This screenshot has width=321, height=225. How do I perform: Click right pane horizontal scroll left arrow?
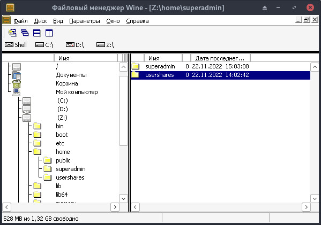click(x=135, y=207)
